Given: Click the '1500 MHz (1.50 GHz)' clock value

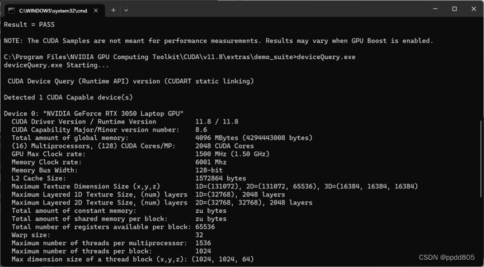Looking at the screenshot, I should point(232,154).
